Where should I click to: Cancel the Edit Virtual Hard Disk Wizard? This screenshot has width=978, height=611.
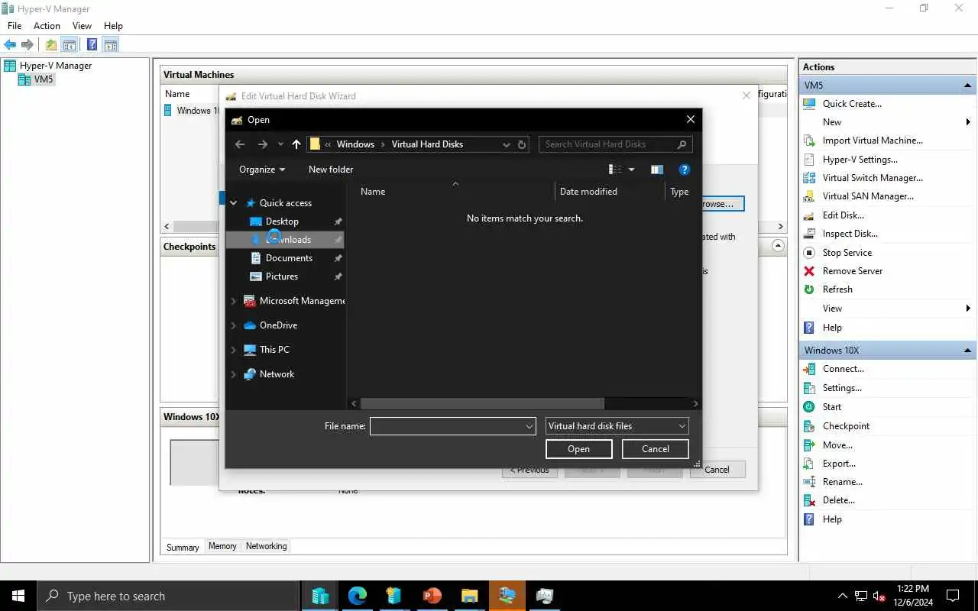[717, 470]
